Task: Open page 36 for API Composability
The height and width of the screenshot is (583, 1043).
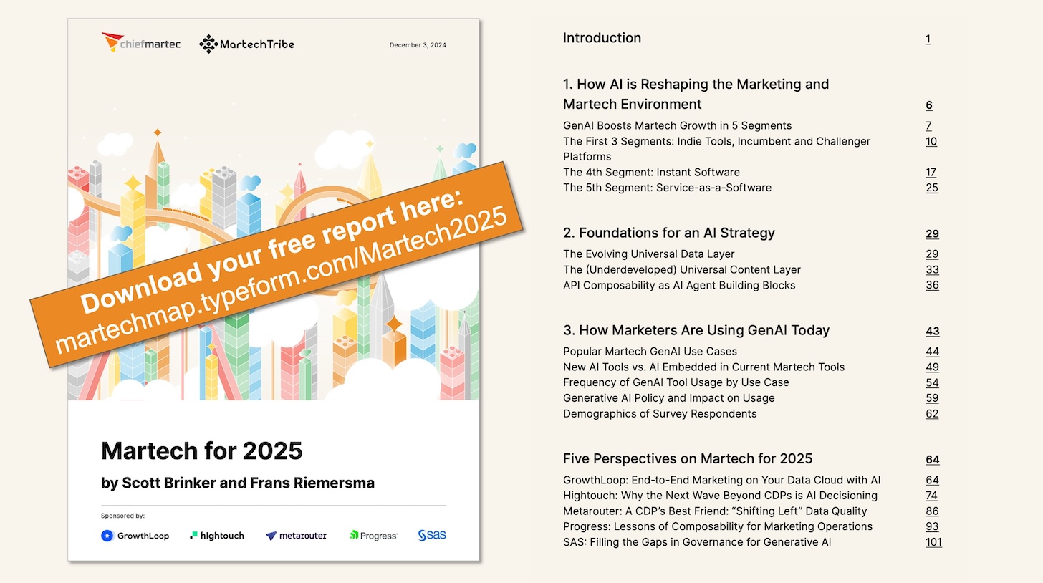Action: click(932, 286)
